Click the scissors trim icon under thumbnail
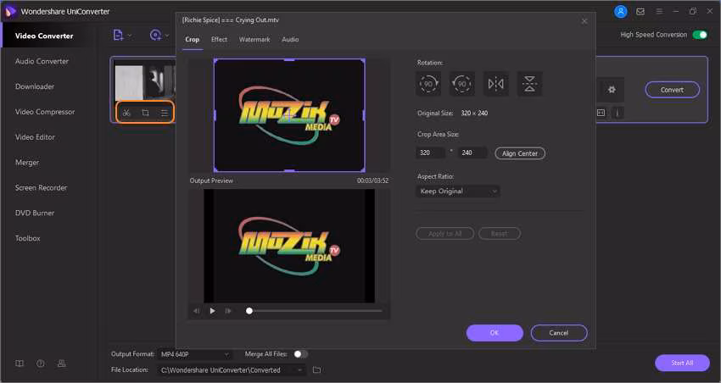This screenshot has height=383, width=721. (126, 113)
